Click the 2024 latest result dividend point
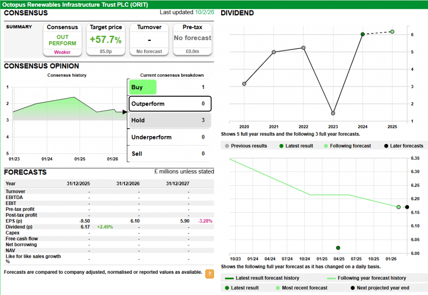Viewport: 428px width, 295px height. coord(362,34)
